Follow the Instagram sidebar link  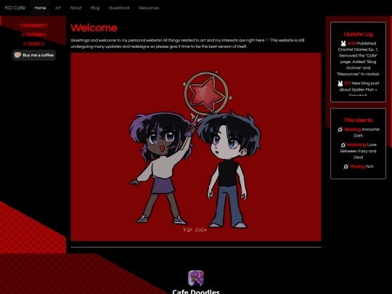click(x=33, y=25)
